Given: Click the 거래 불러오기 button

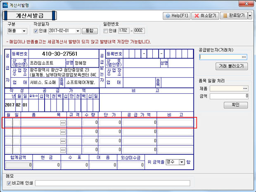Looking at the screenshot, I should click(231, 66).
